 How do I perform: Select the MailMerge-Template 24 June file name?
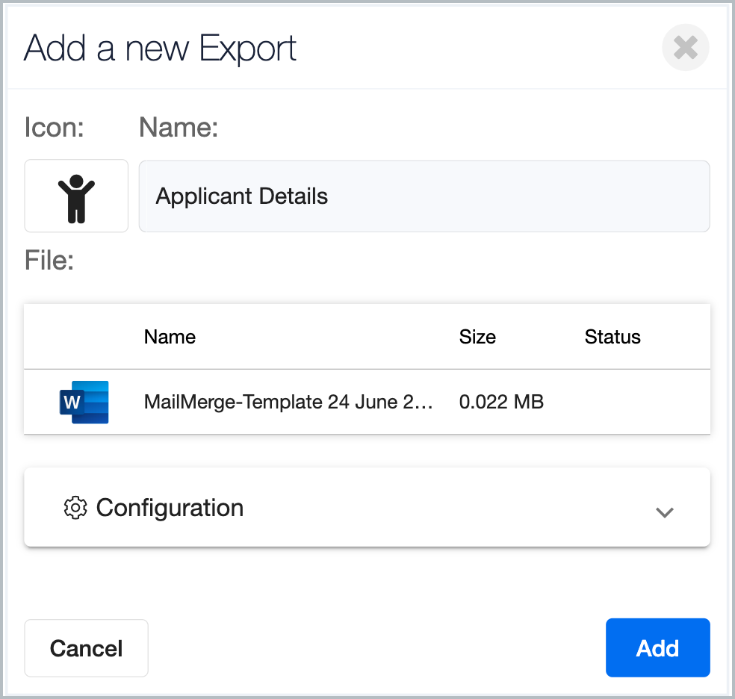pyautogui.click(x=288, y=402)
